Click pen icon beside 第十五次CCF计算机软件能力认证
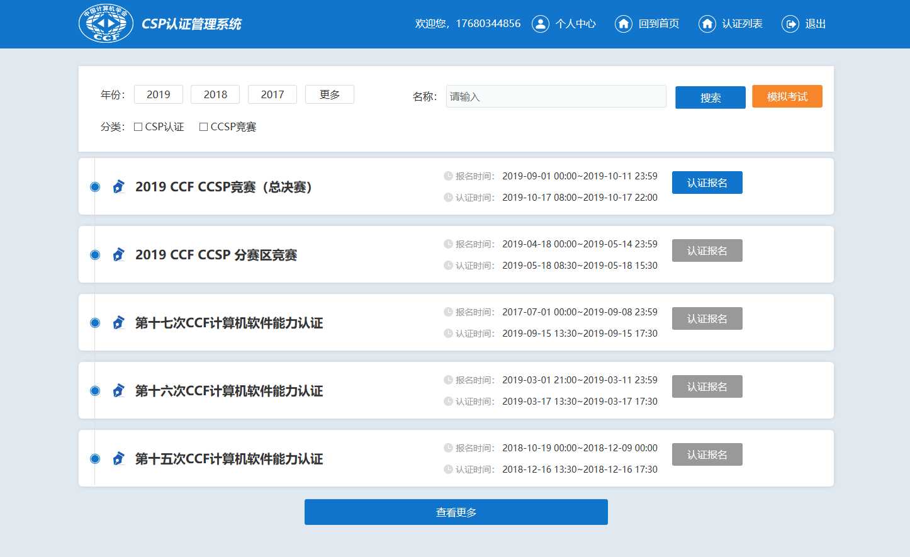 click(118, 458)
